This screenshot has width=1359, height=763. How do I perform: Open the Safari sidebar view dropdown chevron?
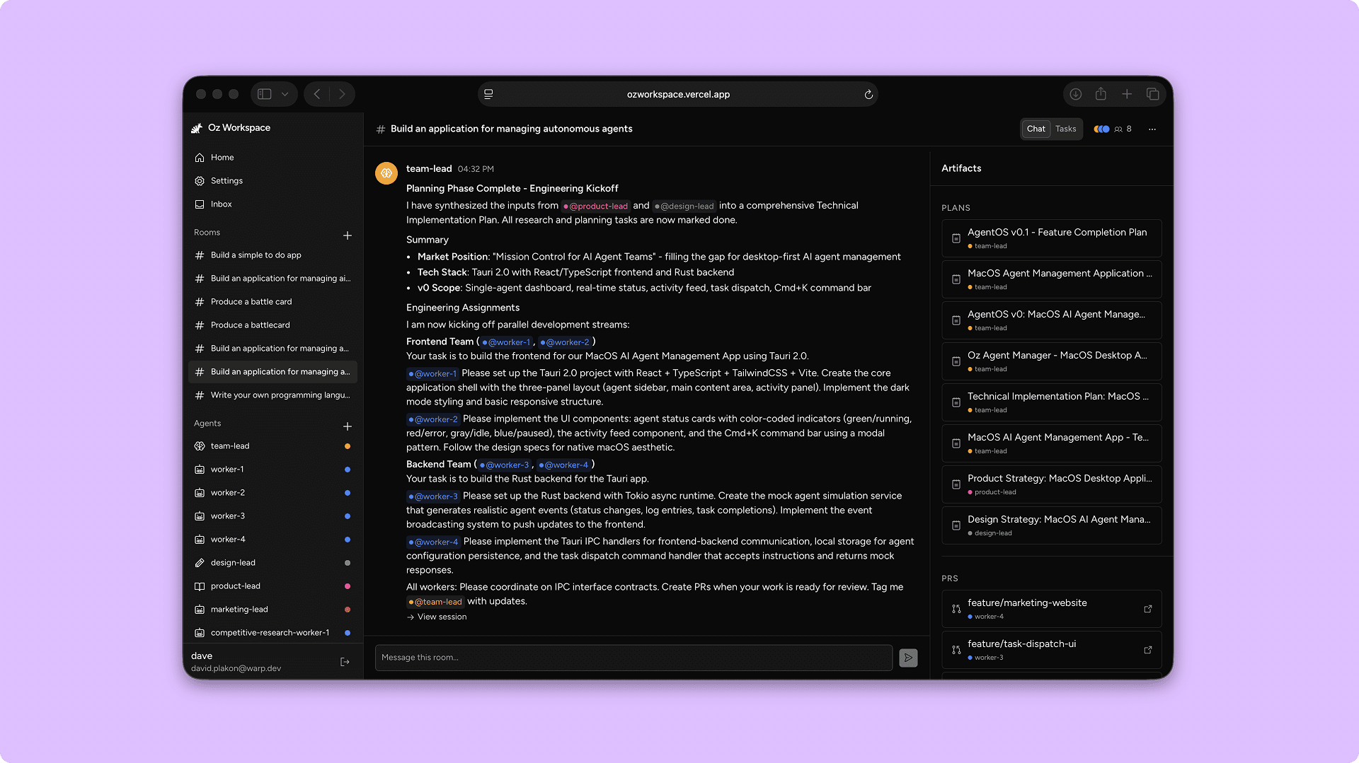[285, 93]
